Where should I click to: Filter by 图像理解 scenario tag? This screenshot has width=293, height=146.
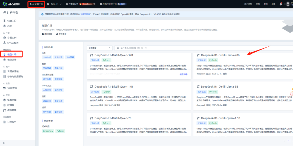(x=47, y=68)
